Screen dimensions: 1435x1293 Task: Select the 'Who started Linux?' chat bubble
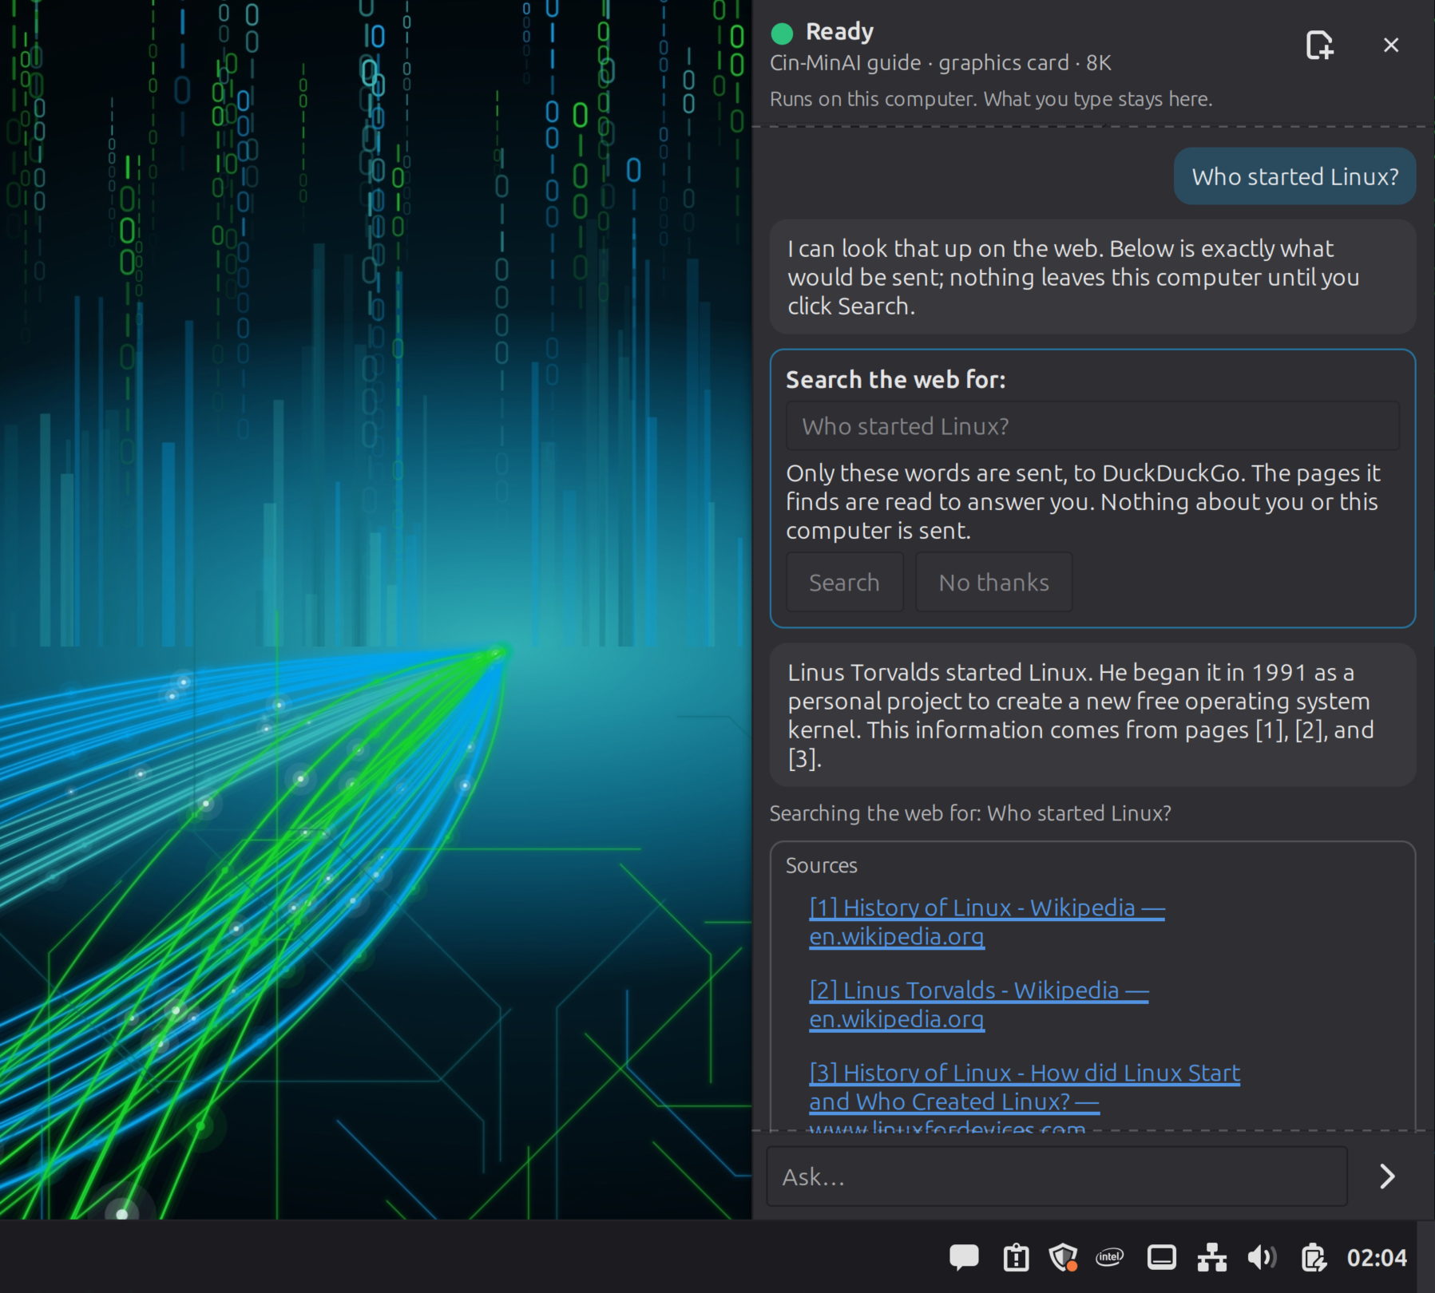tap(1294, 176)
